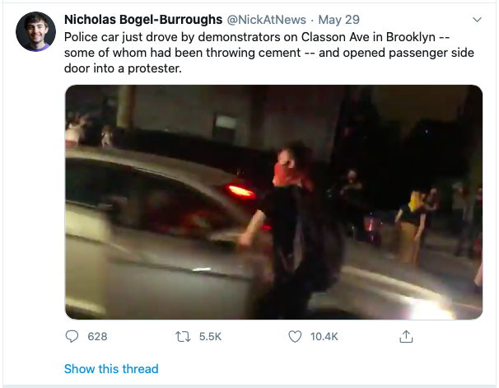Screen dimensions: 499x388
Task: Click the reply speech bubble icon
Action: [x=72, y=336]
